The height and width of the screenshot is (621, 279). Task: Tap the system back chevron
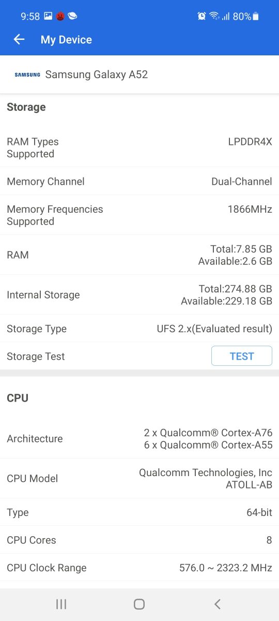tap(218, 604)
